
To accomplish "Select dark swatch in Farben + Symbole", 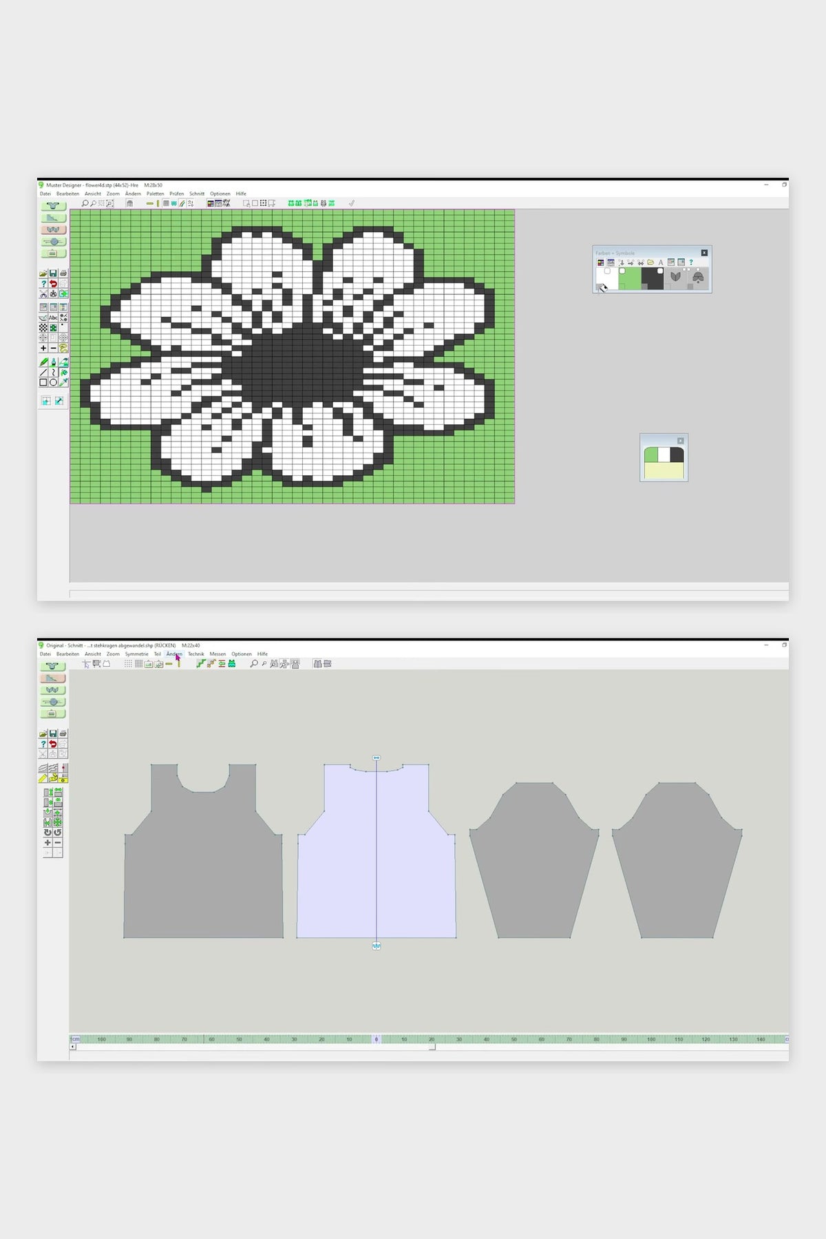I will (653, 279).
